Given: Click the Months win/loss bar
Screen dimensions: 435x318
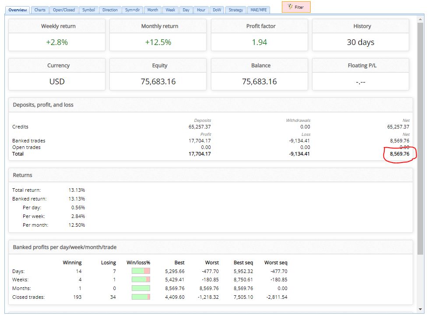Looking at the screenshot, I should pyautogui.click(x=141, y=288).
